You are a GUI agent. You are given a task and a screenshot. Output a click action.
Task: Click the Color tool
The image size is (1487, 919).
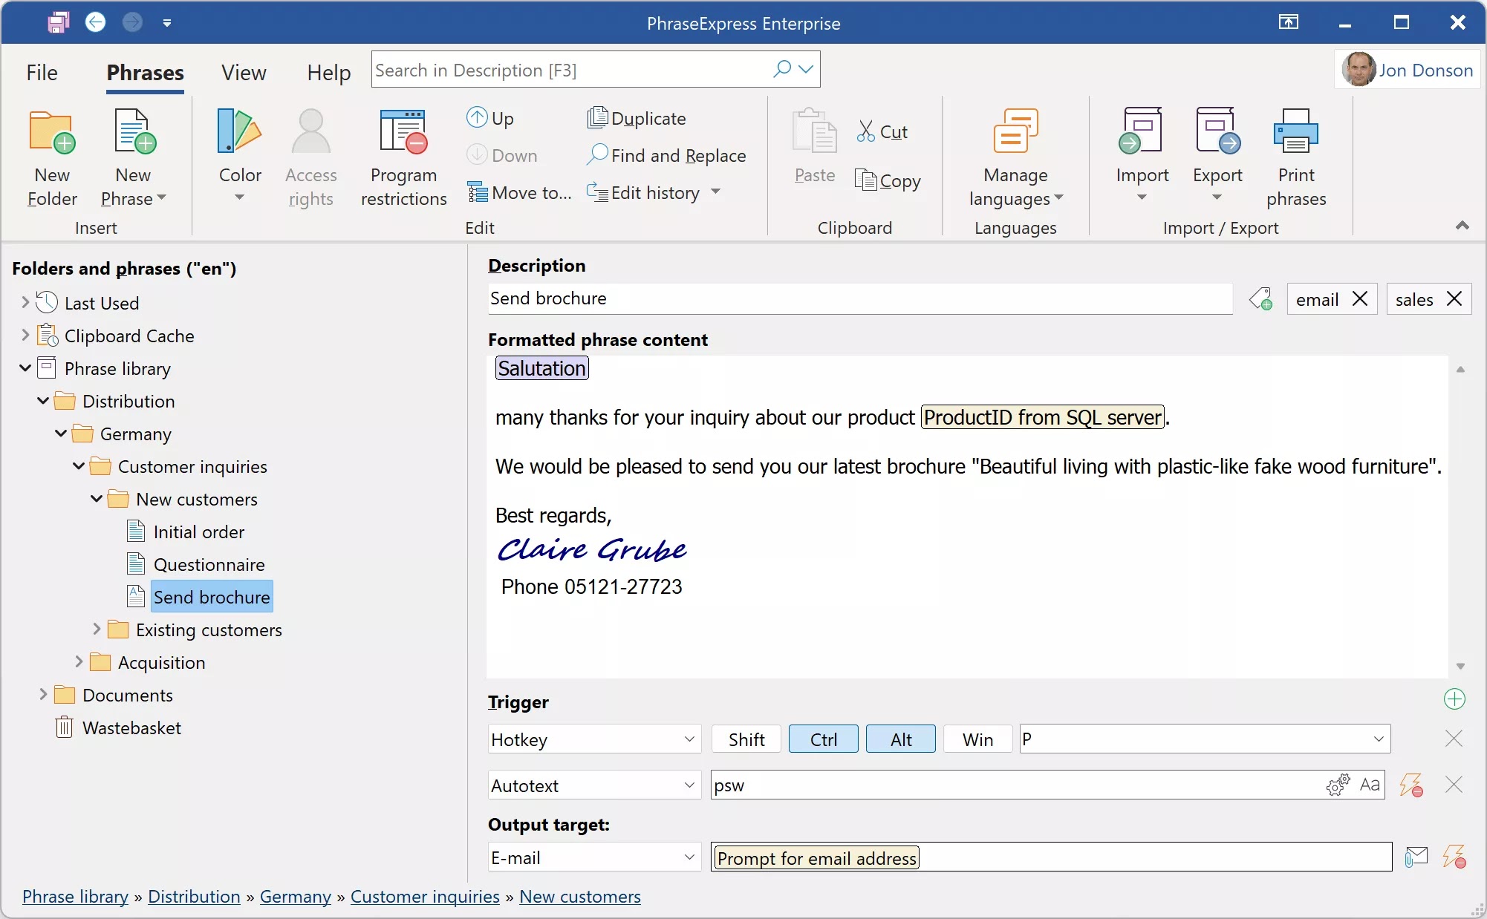click(x=239, y=156)
